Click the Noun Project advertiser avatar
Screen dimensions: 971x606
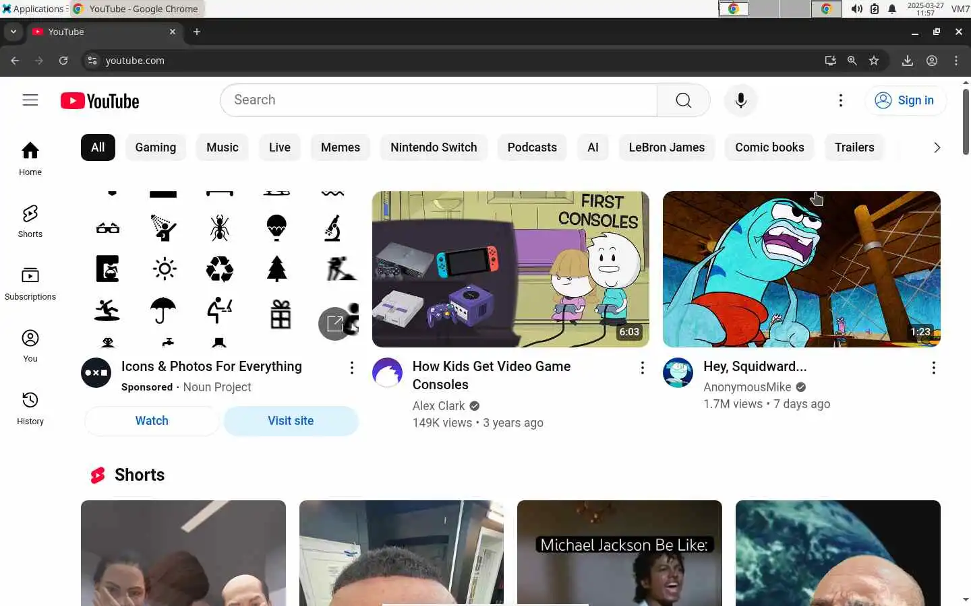point(96,372)
